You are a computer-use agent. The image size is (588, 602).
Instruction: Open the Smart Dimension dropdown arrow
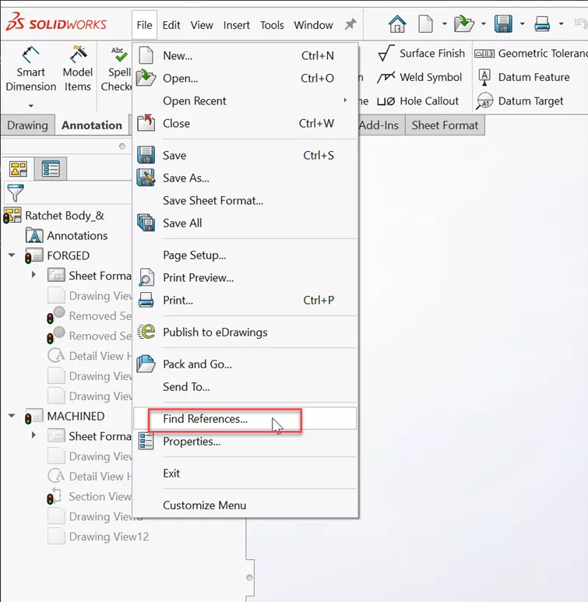31,106
